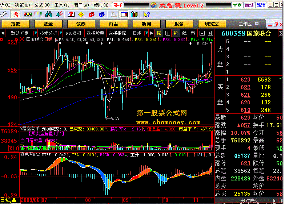Click the 2009/06 date axis label
The width and height of the screenshot is (285, 204).
click(30, 200)
